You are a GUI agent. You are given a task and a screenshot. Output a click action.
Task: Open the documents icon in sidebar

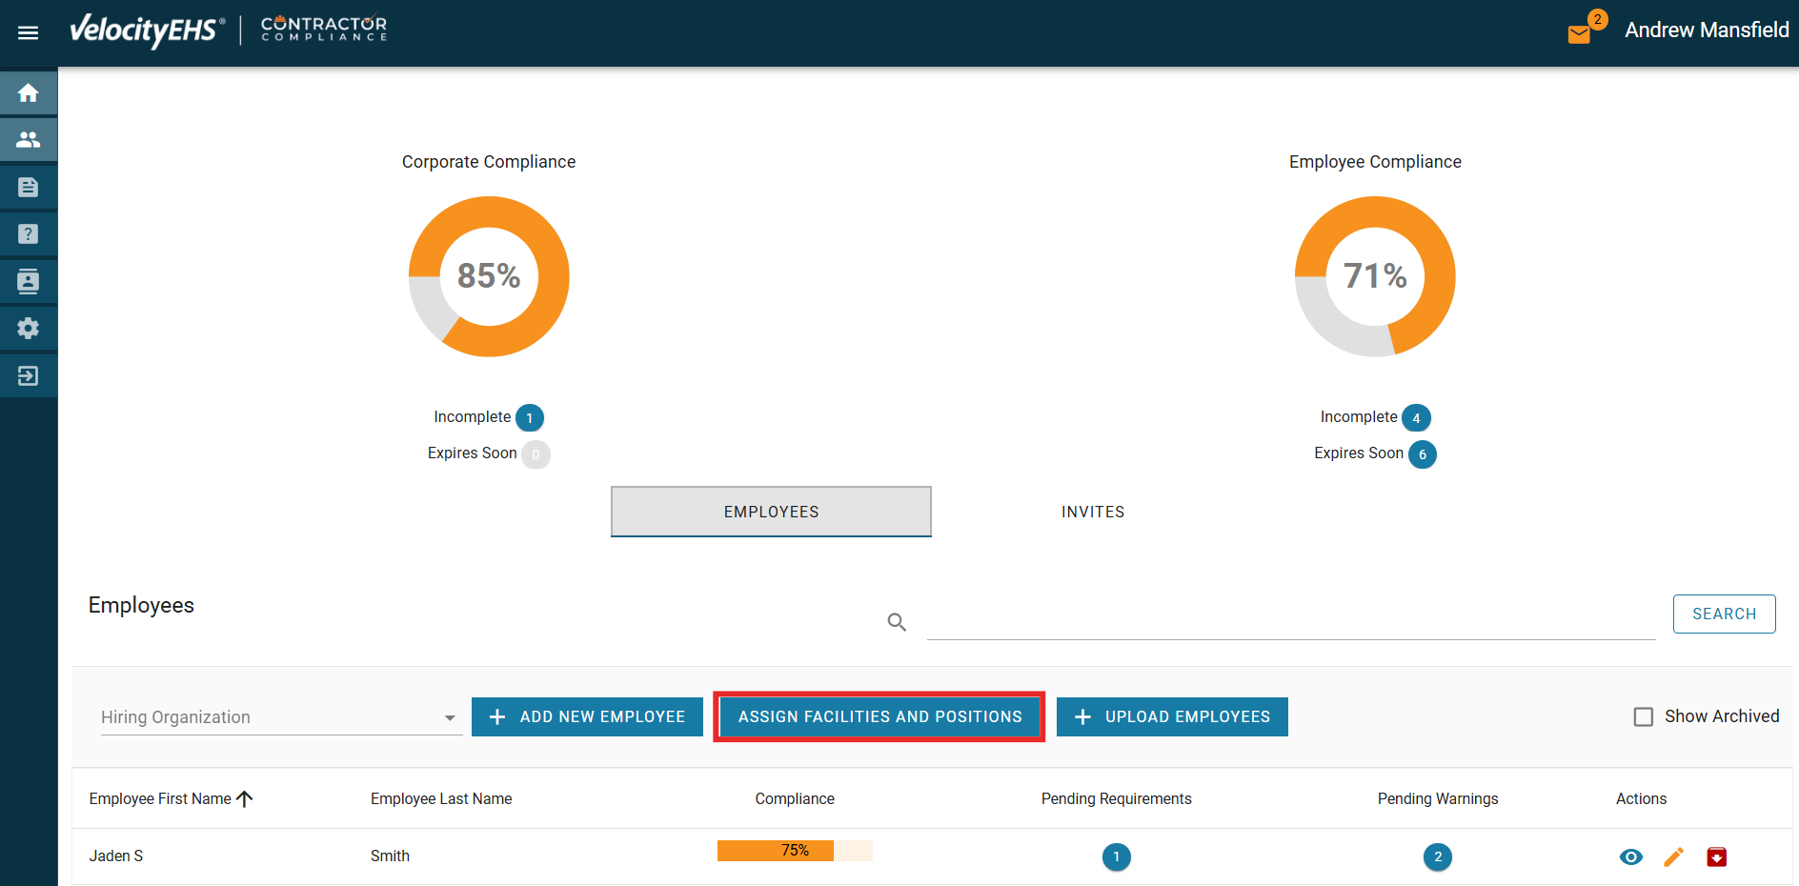(x=29, y=188)
